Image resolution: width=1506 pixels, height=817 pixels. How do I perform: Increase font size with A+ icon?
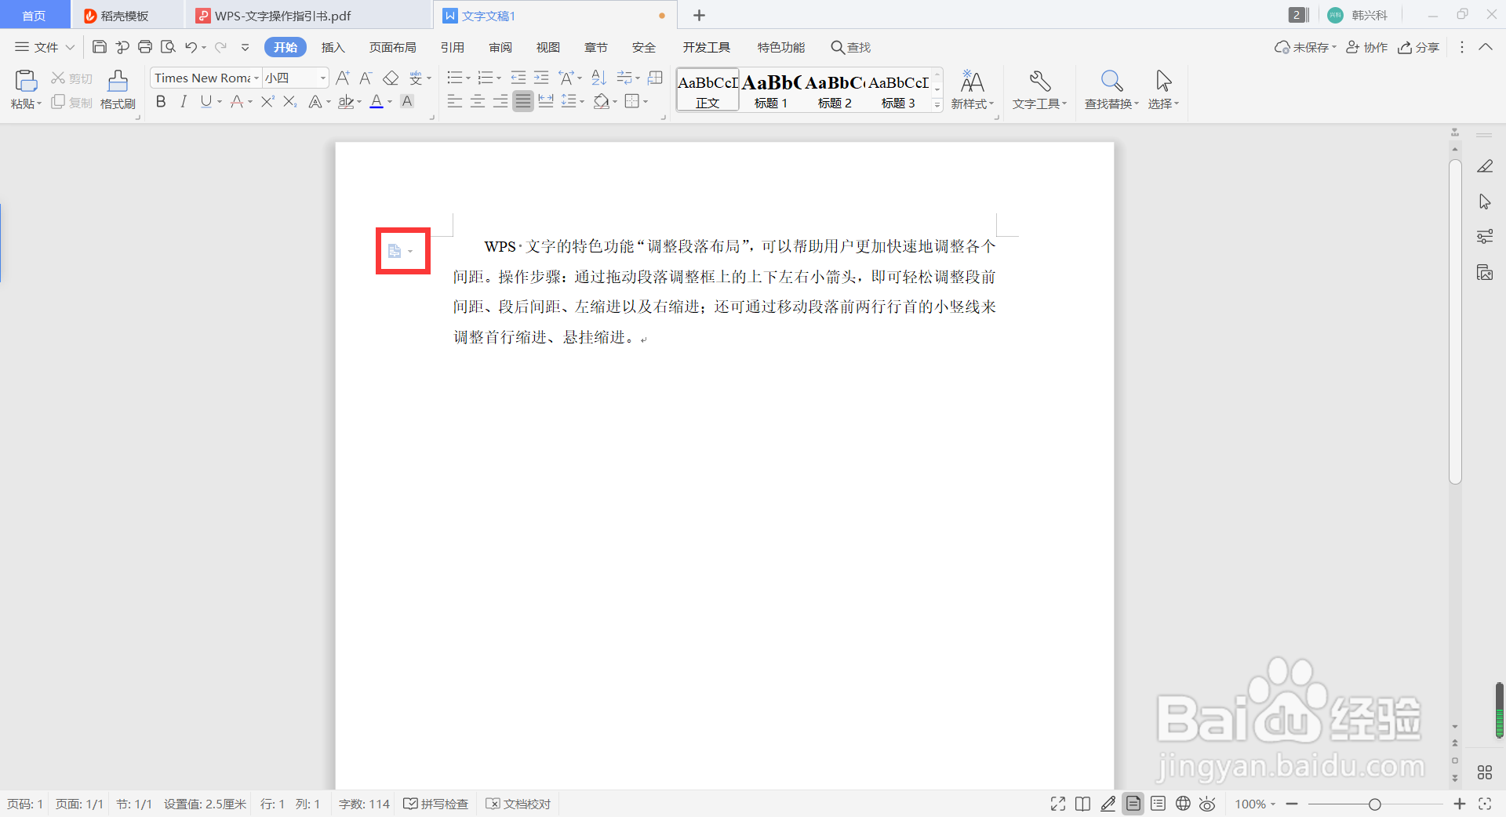pyautogui.click(x=343, y=78)
